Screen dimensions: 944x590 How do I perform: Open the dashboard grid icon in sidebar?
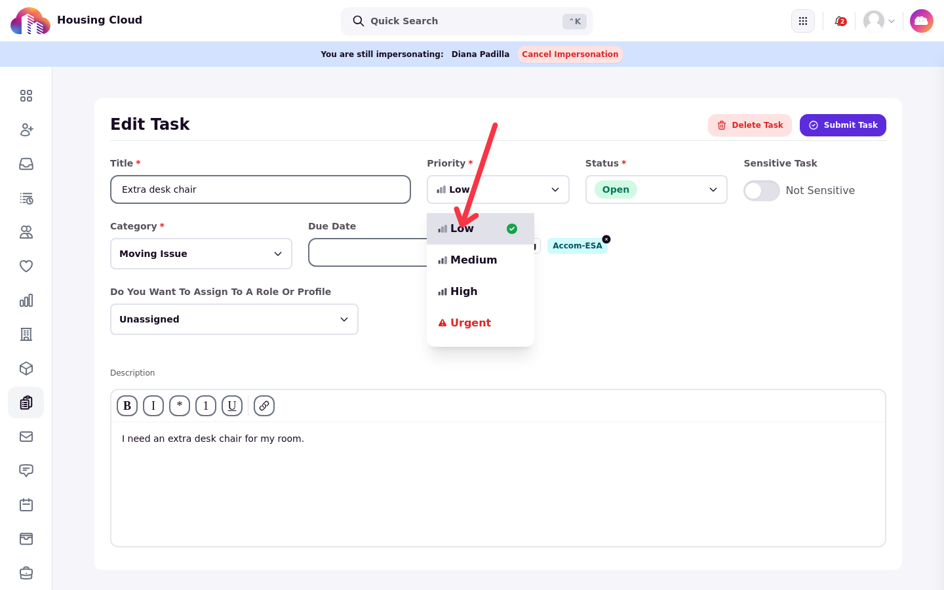pyautogui.click(x=26, y=96)
